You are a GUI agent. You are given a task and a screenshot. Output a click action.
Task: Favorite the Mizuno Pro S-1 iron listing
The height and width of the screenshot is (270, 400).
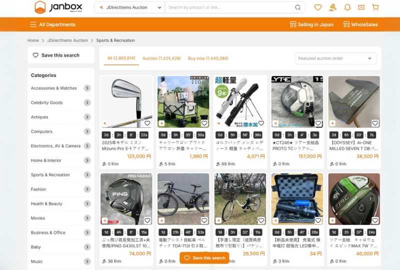(147, 123)
